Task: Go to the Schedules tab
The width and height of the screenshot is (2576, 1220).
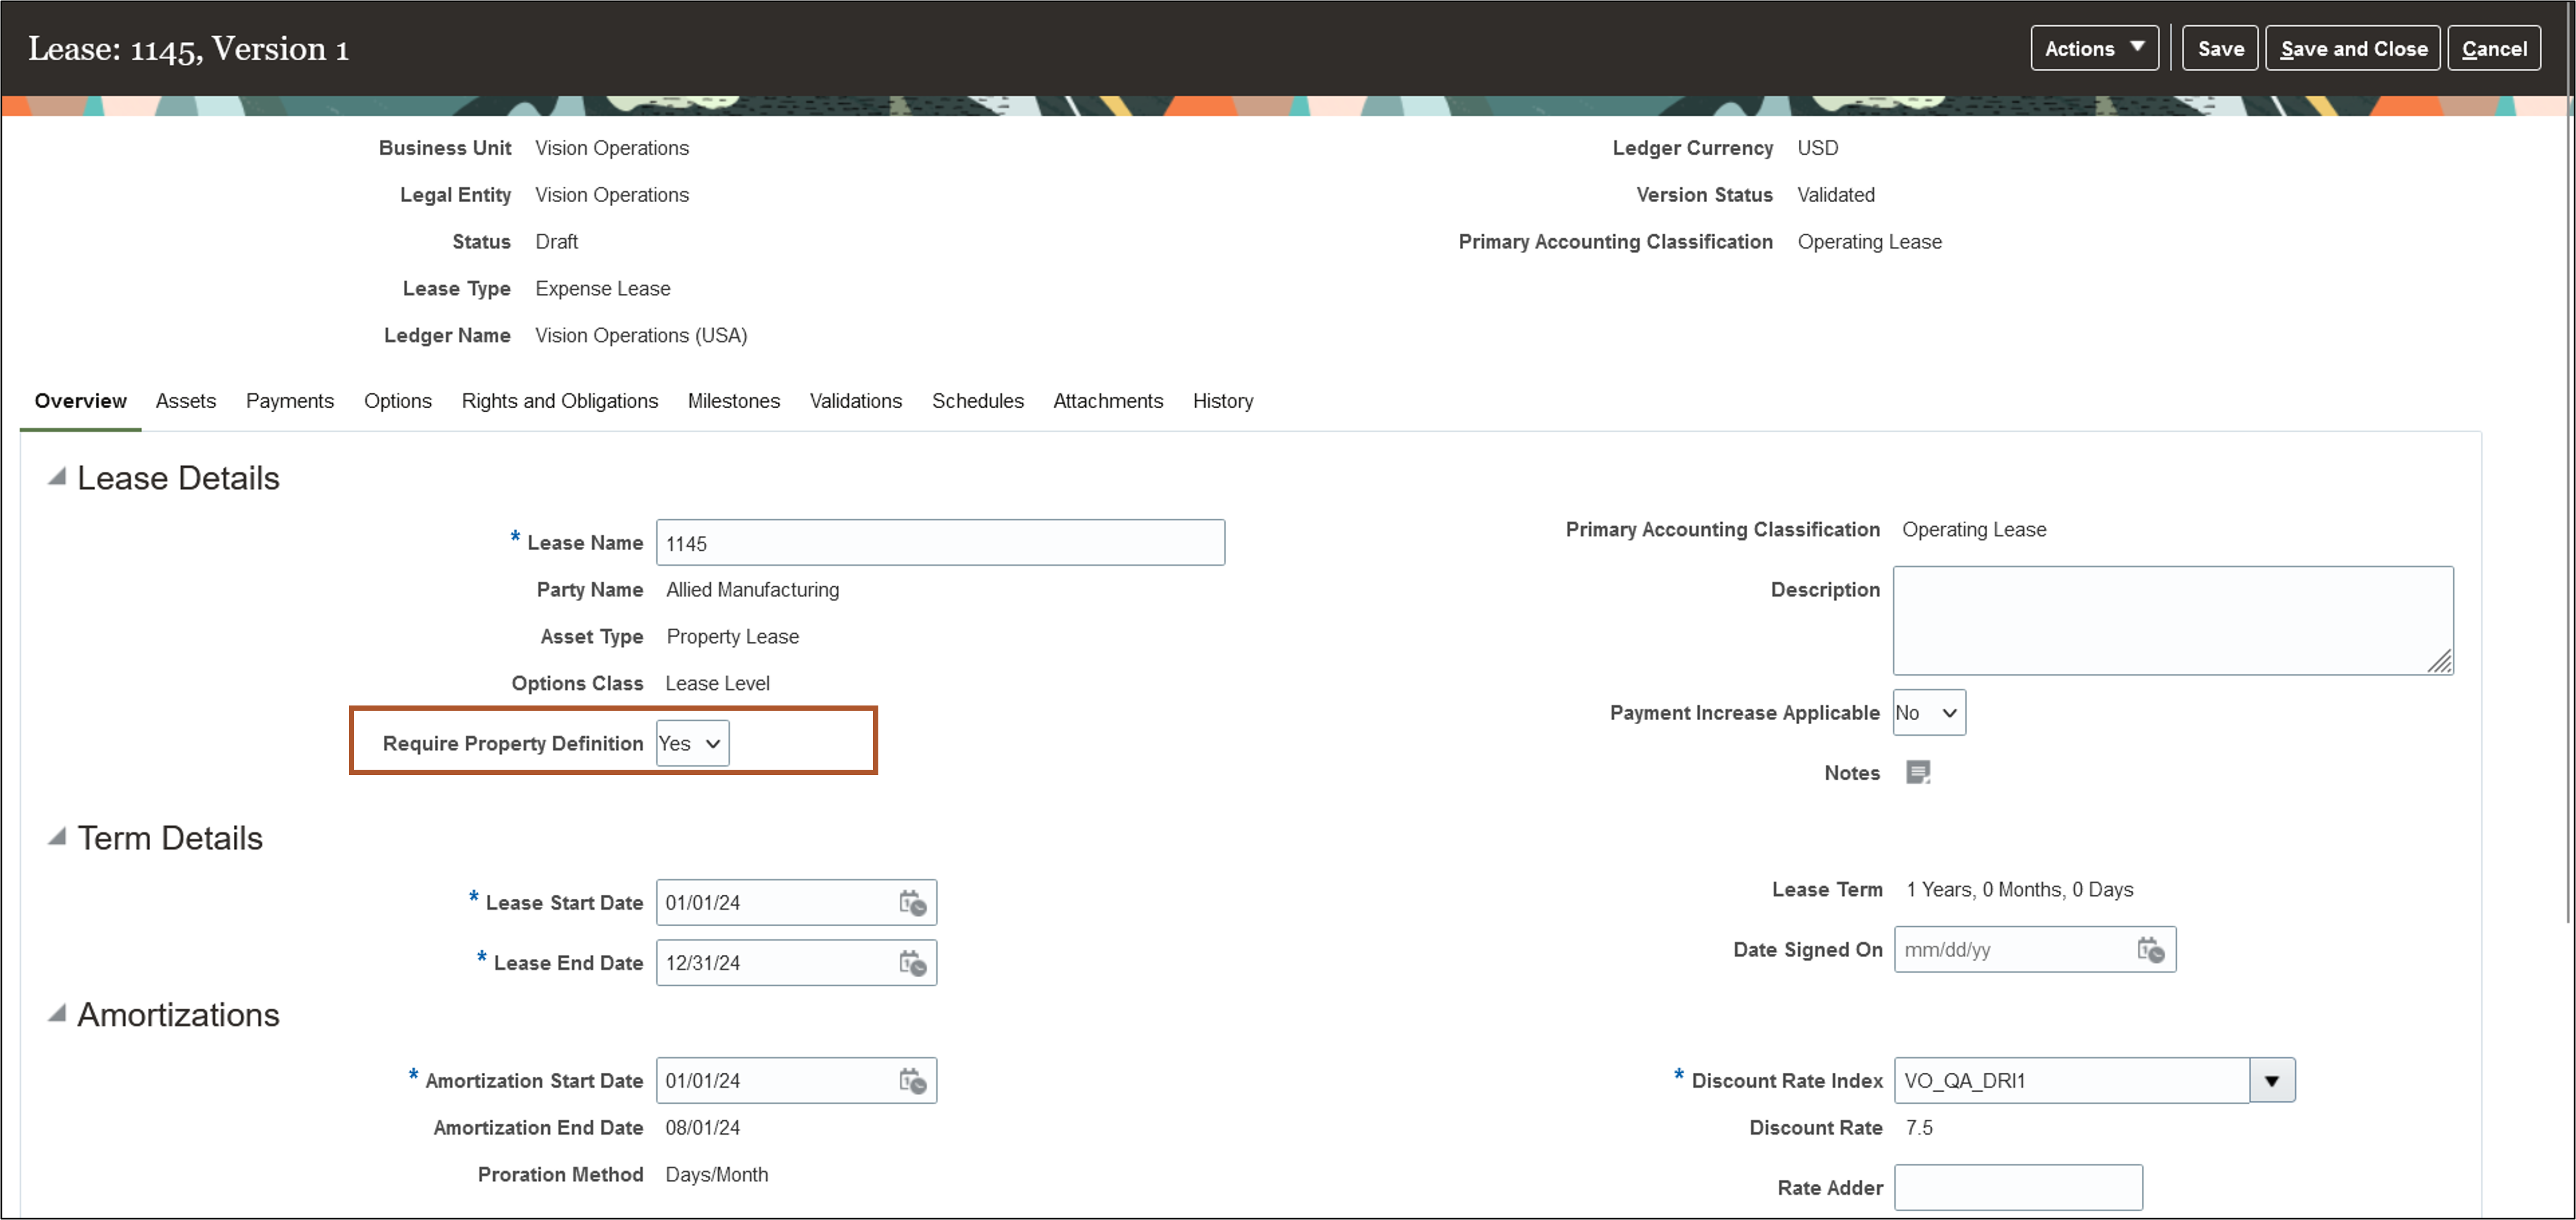Action: click(x=977, y=401)
